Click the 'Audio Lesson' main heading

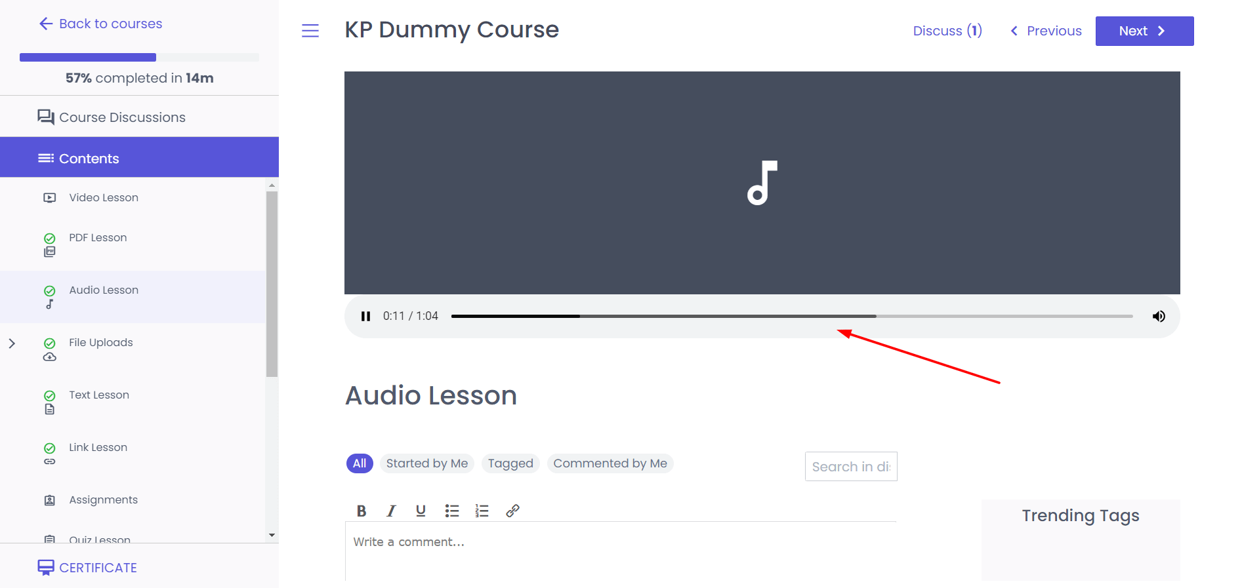point(431,395)
